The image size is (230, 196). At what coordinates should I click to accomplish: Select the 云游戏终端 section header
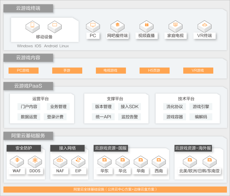coord(28,8)
